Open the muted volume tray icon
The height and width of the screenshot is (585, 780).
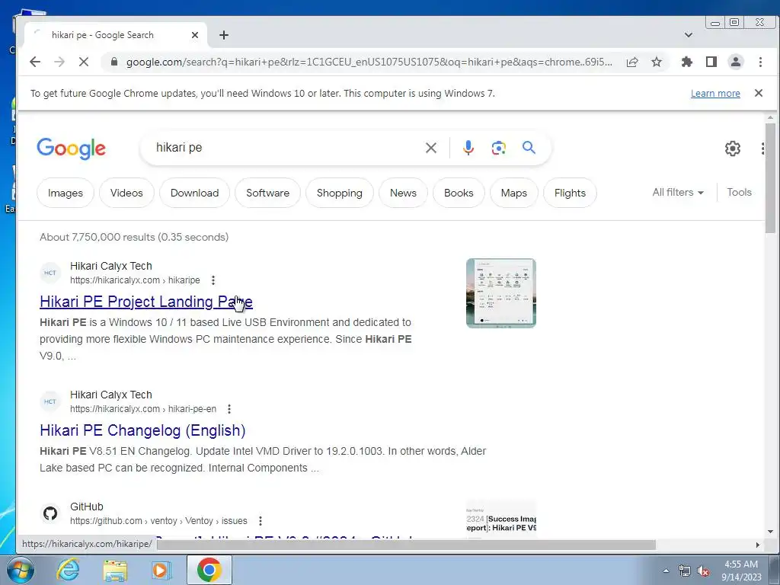[x=703, y=571]
